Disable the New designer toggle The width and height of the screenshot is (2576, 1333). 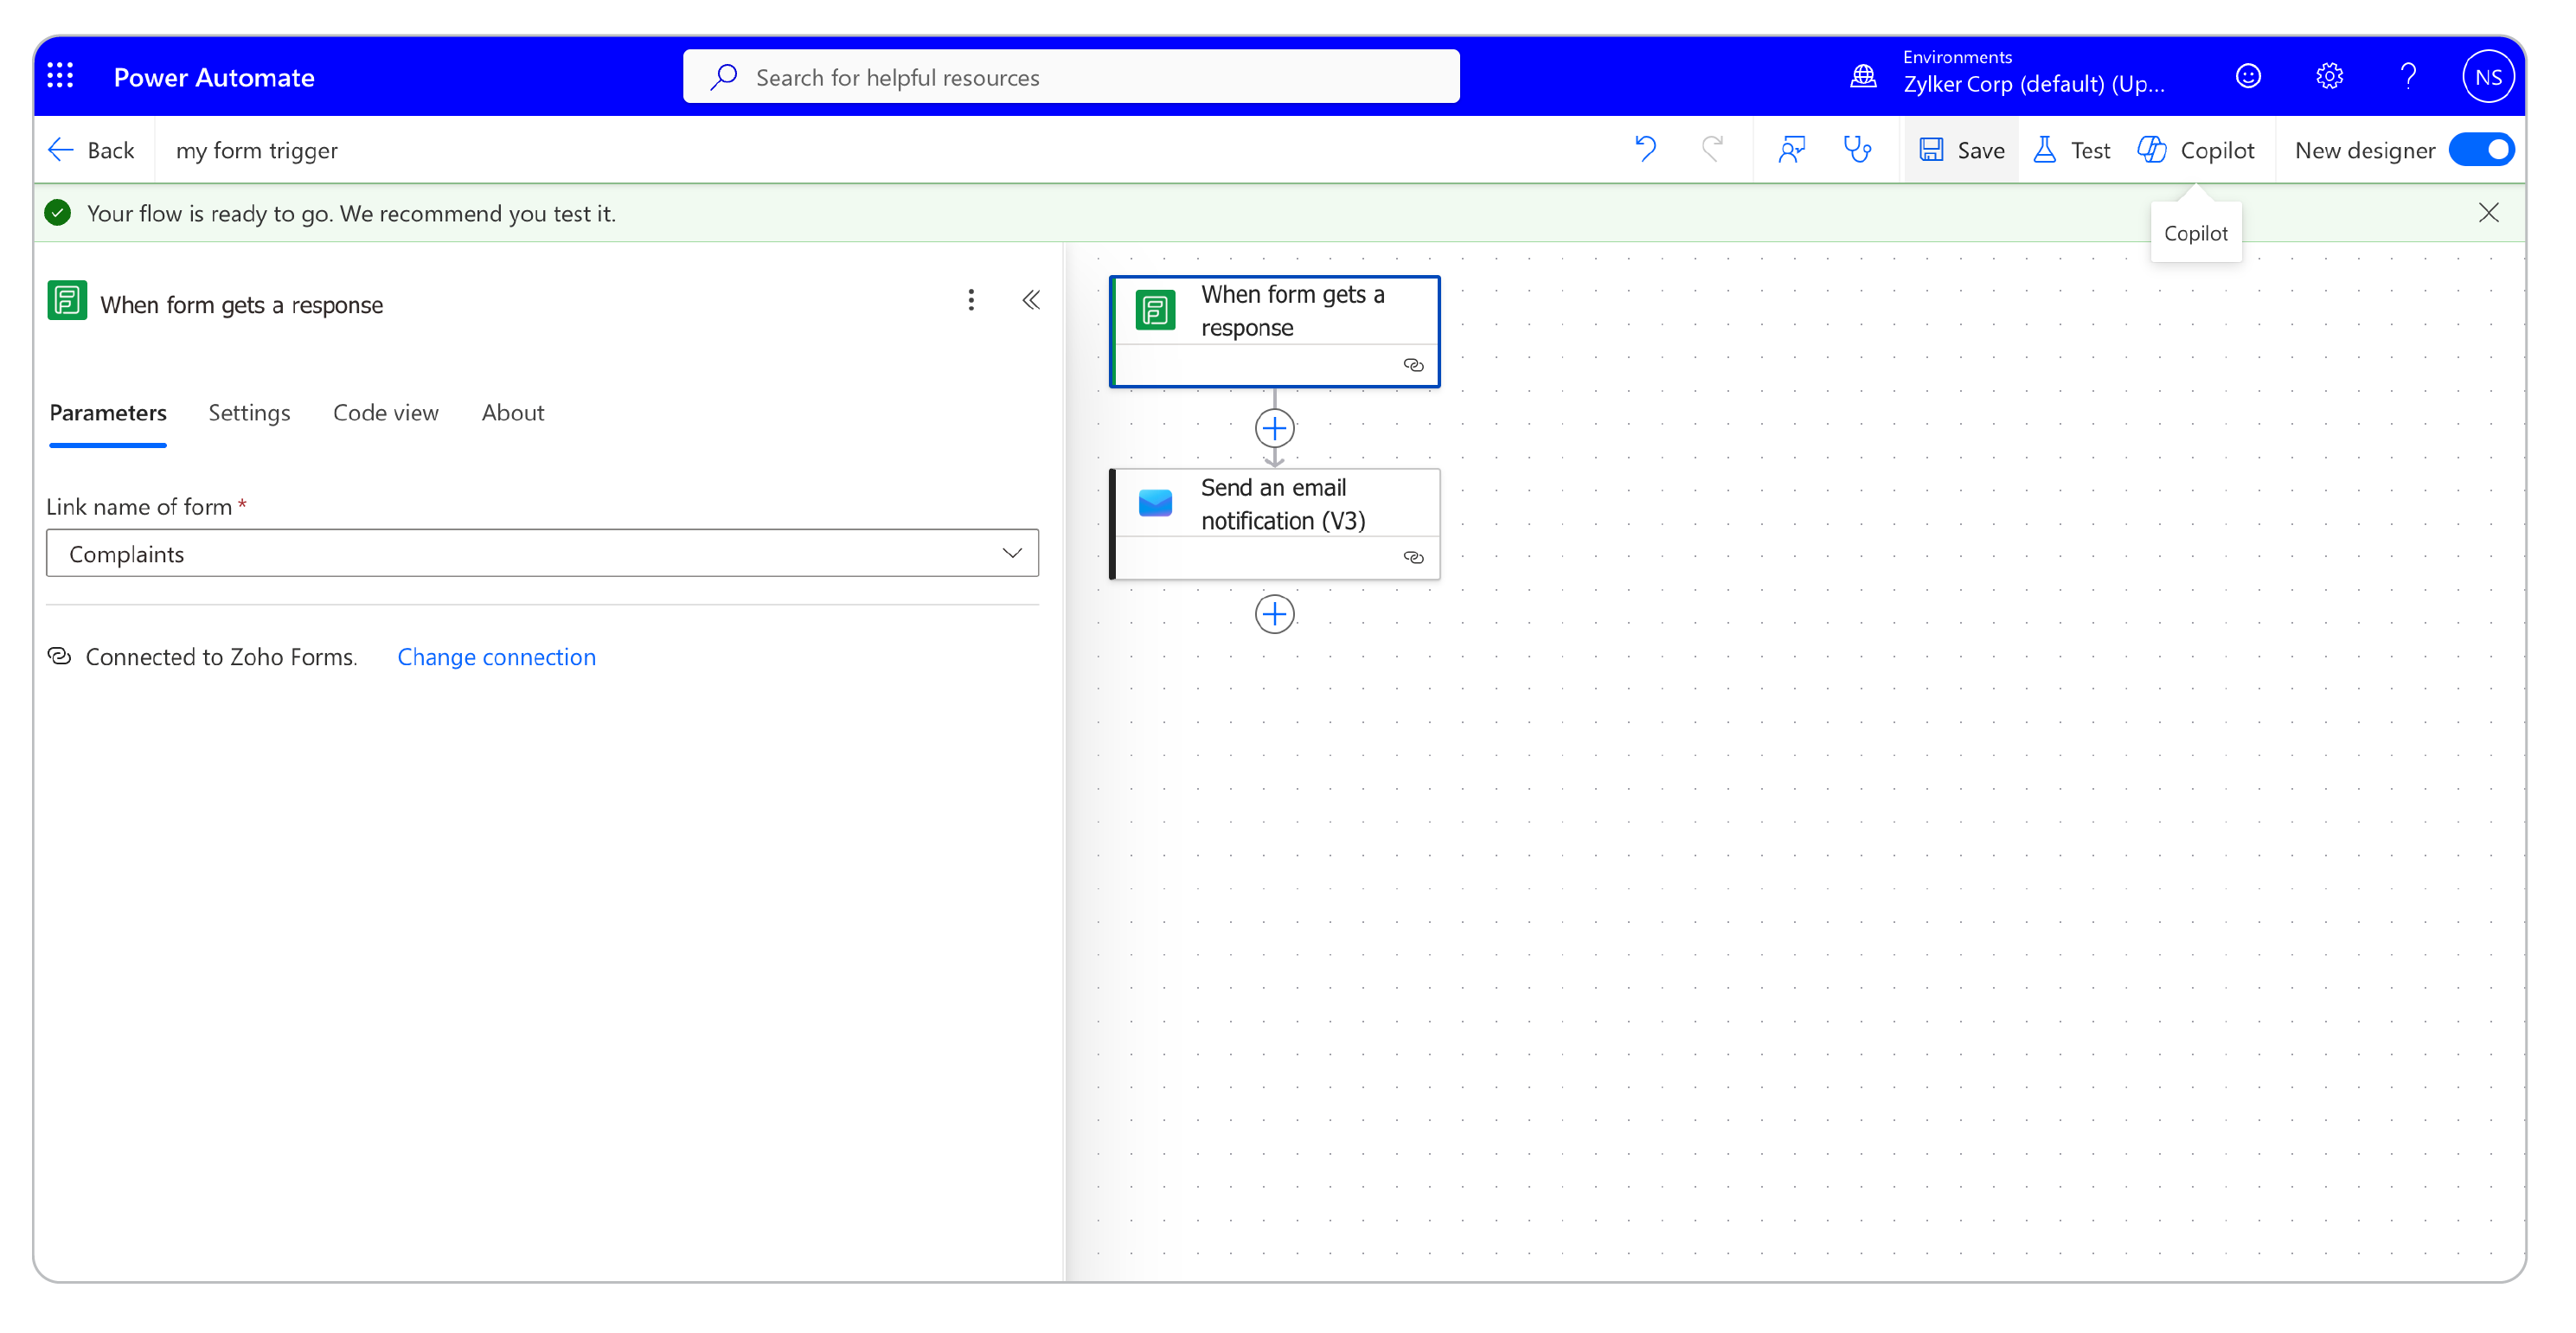click(x=2481, y=149)
